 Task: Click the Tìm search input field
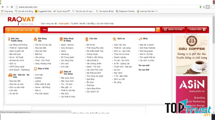101,30
